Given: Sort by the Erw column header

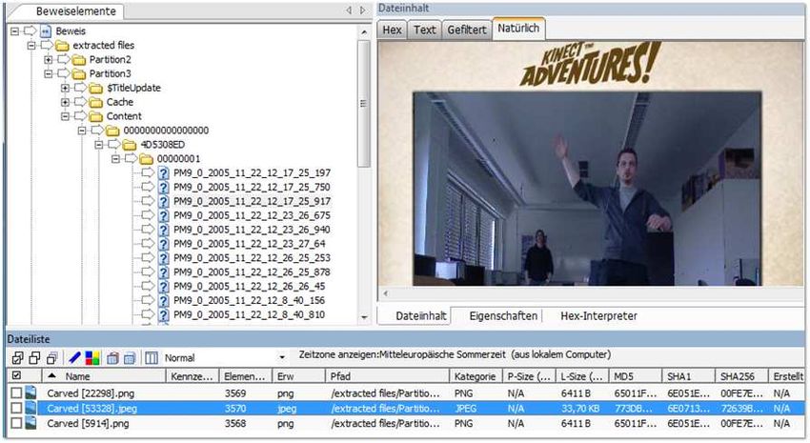Looking at the screenshot, I should [298, 376].
